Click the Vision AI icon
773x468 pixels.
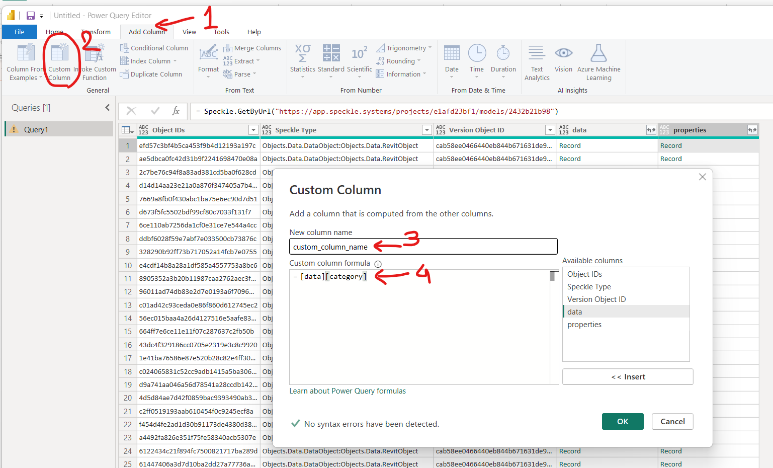pyautogui.click(x=563, y=53)
